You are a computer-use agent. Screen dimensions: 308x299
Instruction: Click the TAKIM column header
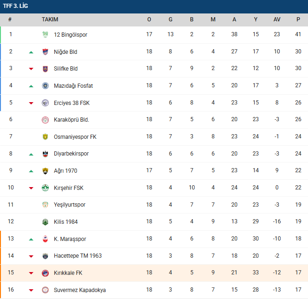click(50, 19)
